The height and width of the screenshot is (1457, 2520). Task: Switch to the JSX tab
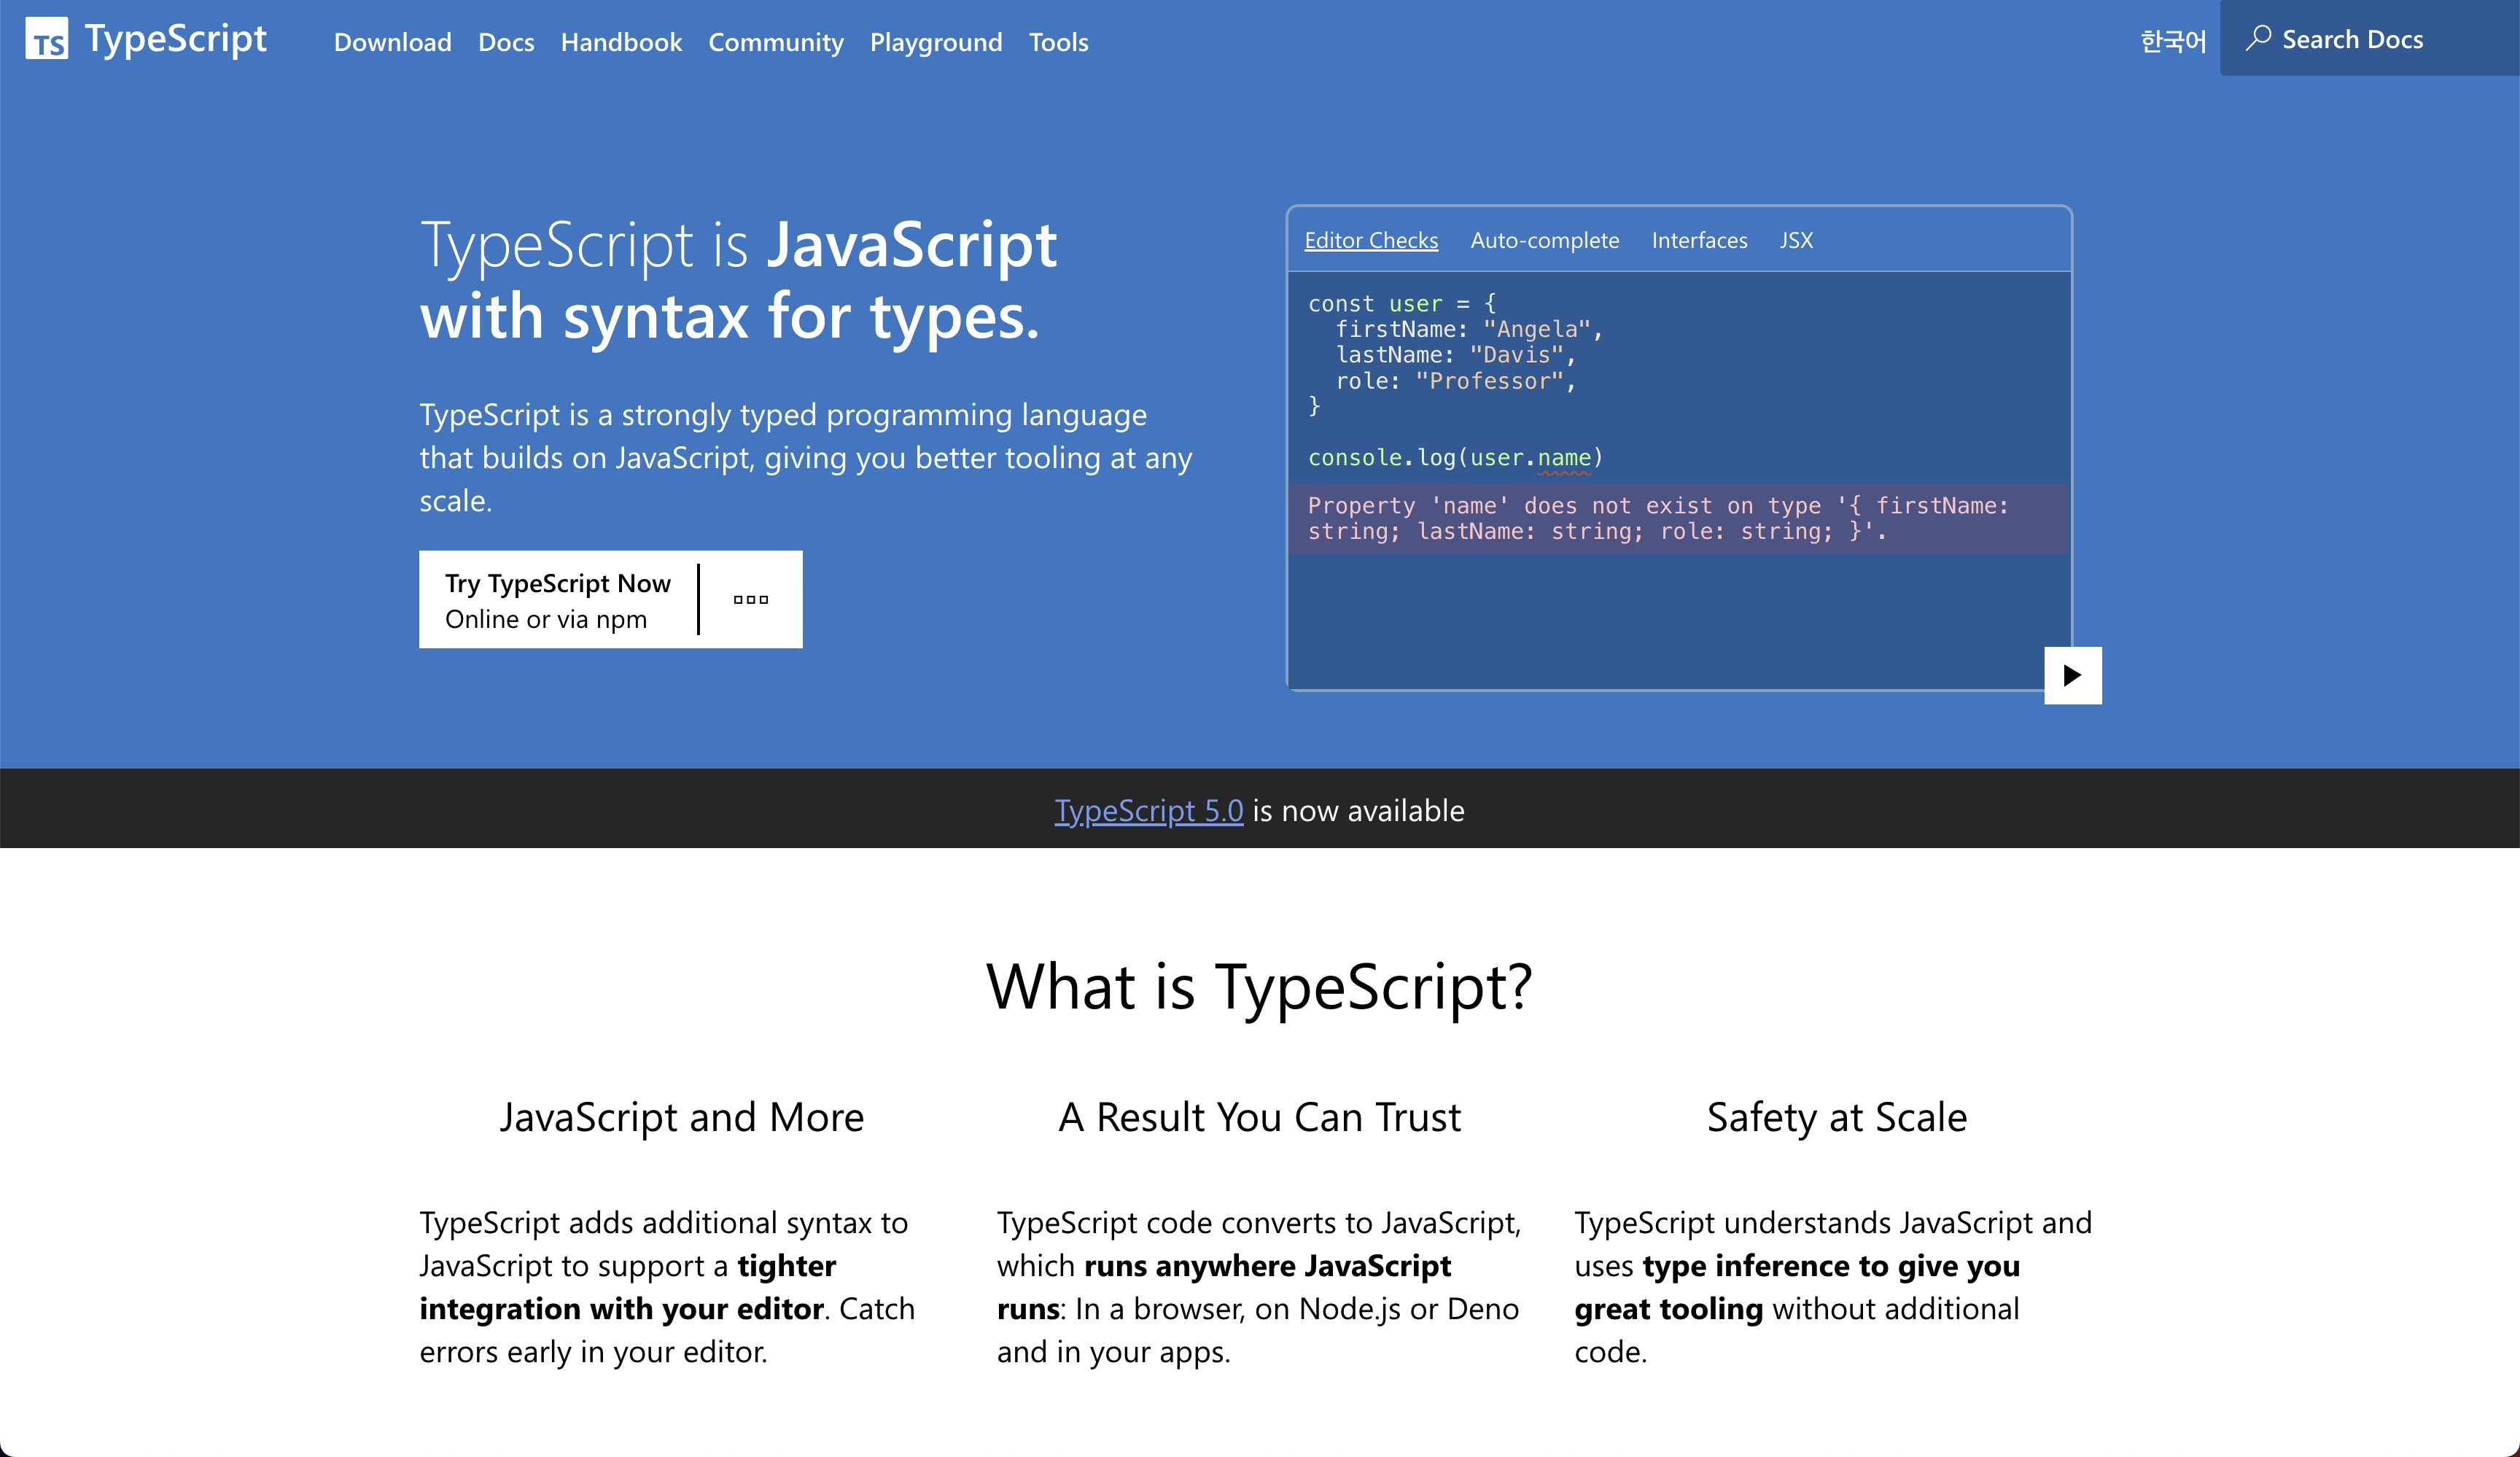[1796, 240]
